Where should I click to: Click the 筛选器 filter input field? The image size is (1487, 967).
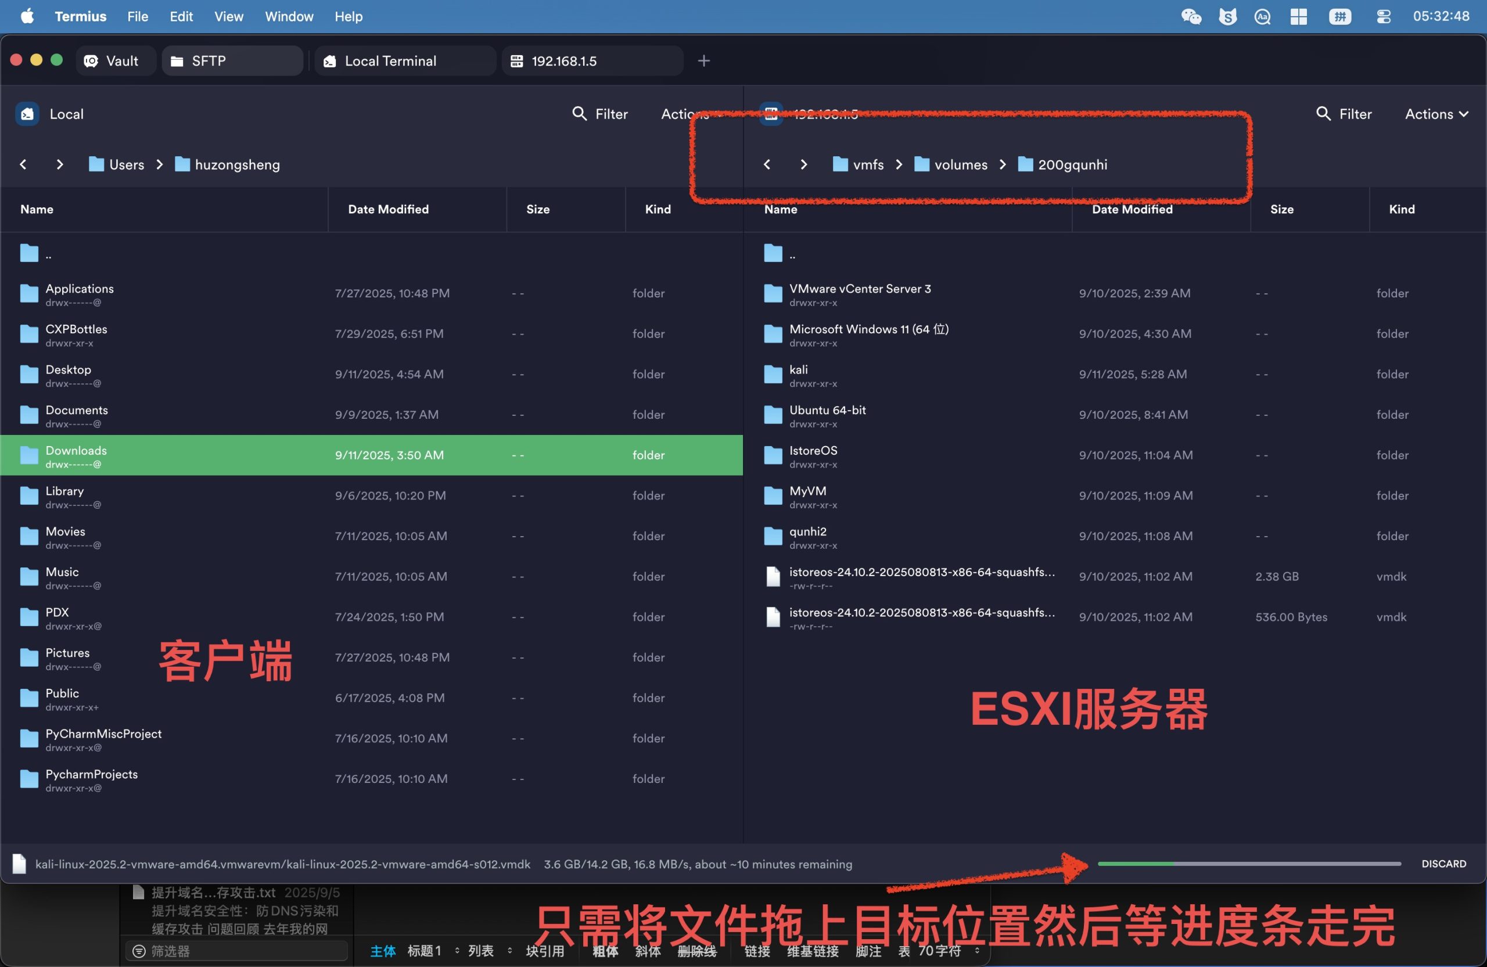pos(238,950)
